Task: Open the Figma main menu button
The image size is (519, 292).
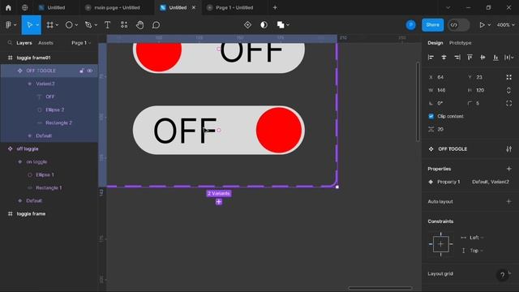Action: [x=10, y=25]
